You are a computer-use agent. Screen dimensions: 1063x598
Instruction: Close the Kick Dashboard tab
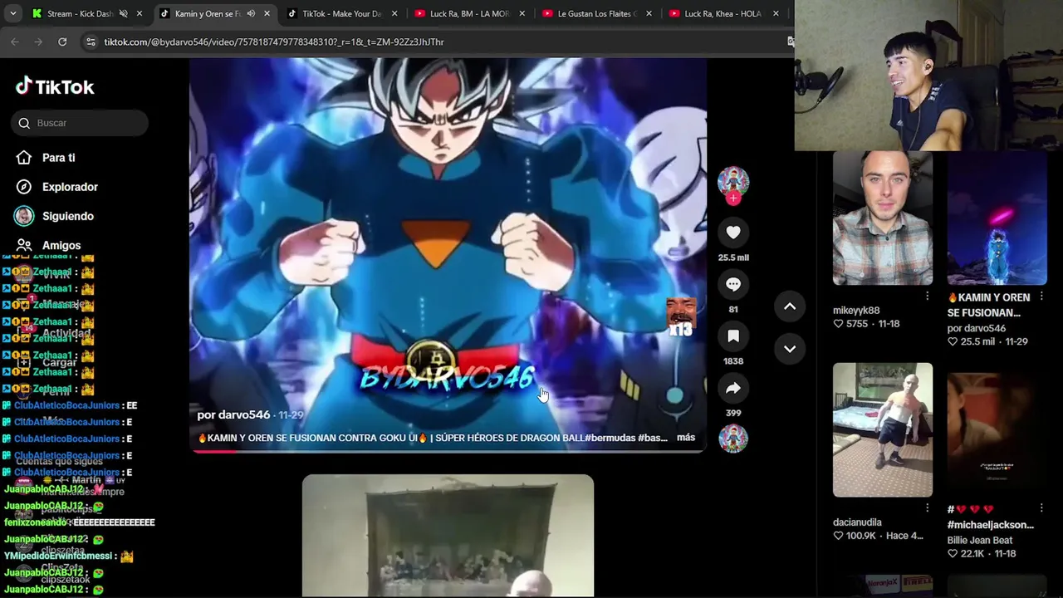click(x=140, y=13)
